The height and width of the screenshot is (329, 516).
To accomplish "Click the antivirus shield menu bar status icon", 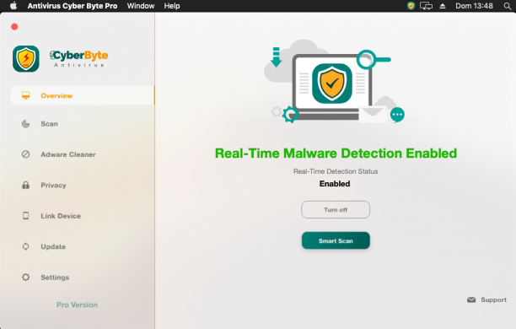I will [411, 6].
